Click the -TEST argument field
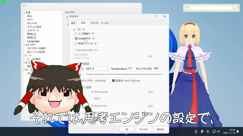 126,99
